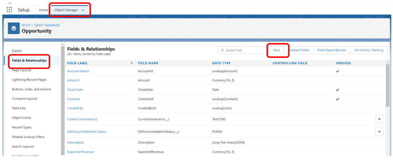The height and width of the screenshot is (160, 393).
Task: Open Details in the sidebar
Action: 17,51
